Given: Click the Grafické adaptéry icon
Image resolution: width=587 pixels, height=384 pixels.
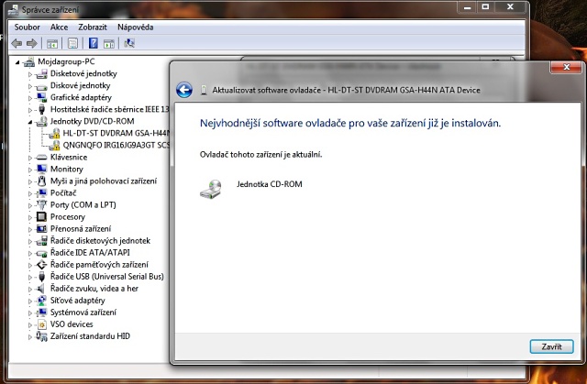Looking at the screenshot, I should coord(41,97).
